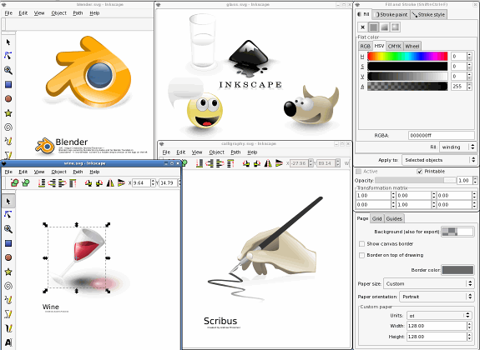Image resolution: width=480 pixels, height=350 pixels.
Task: Click the Selector arrow tool in wine window
Action: point(8,201)
